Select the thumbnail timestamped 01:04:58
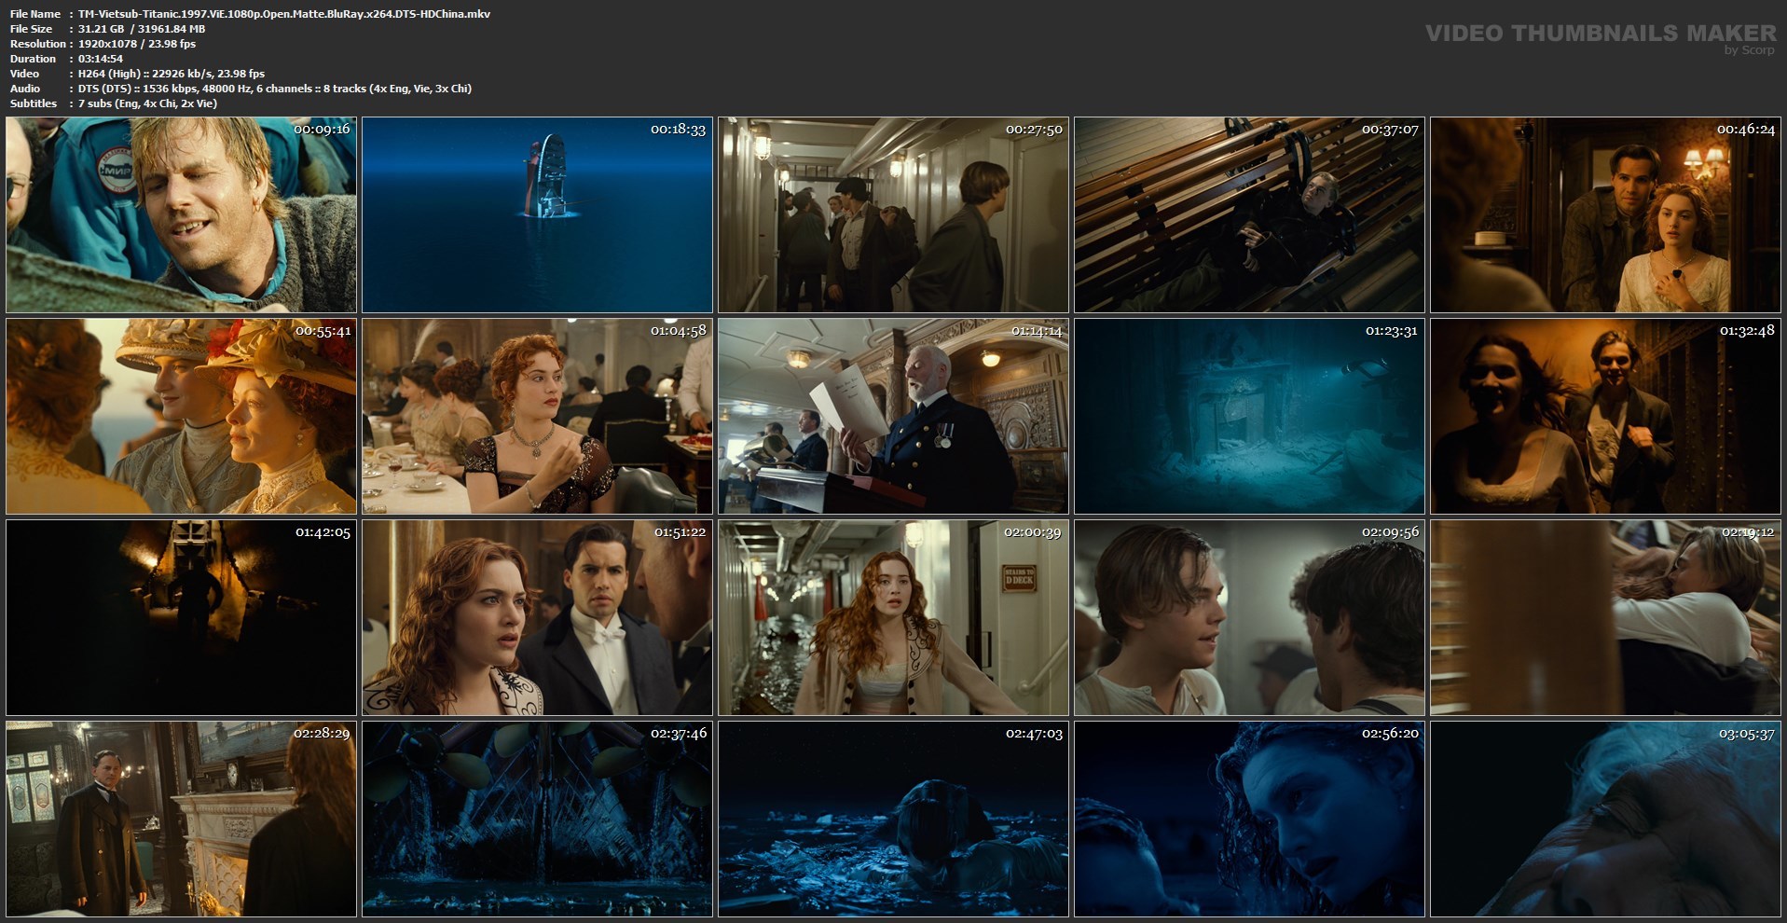The height and width of the screenshot is (923, 1787). point(537,416)
